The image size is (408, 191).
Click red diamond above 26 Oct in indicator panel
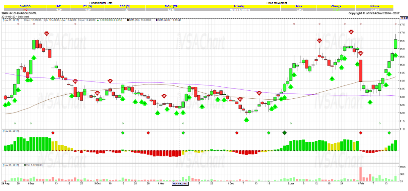click(148, 133)
